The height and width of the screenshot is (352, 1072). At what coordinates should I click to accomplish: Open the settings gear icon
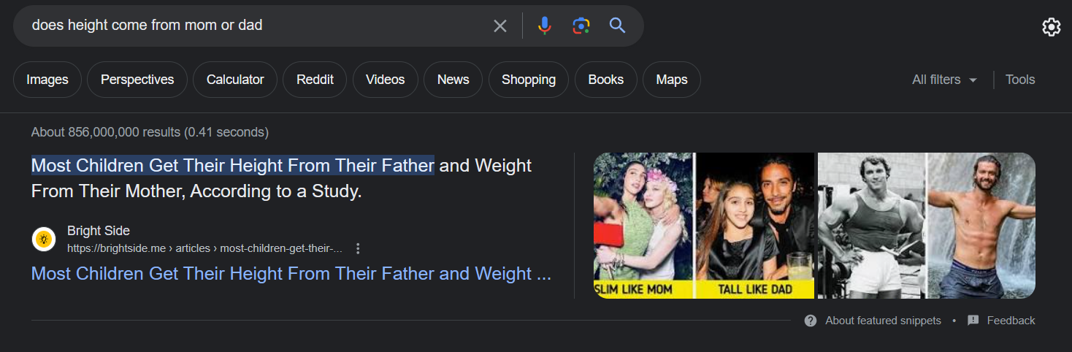[1051, 27]
